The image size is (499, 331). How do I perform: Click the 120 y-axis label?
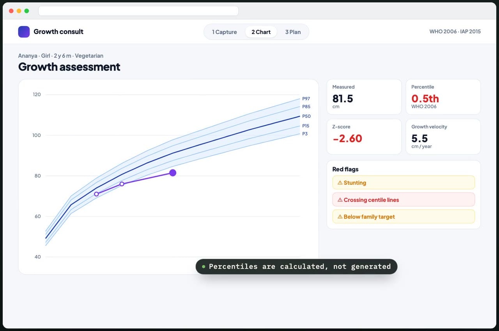point(37,94)
